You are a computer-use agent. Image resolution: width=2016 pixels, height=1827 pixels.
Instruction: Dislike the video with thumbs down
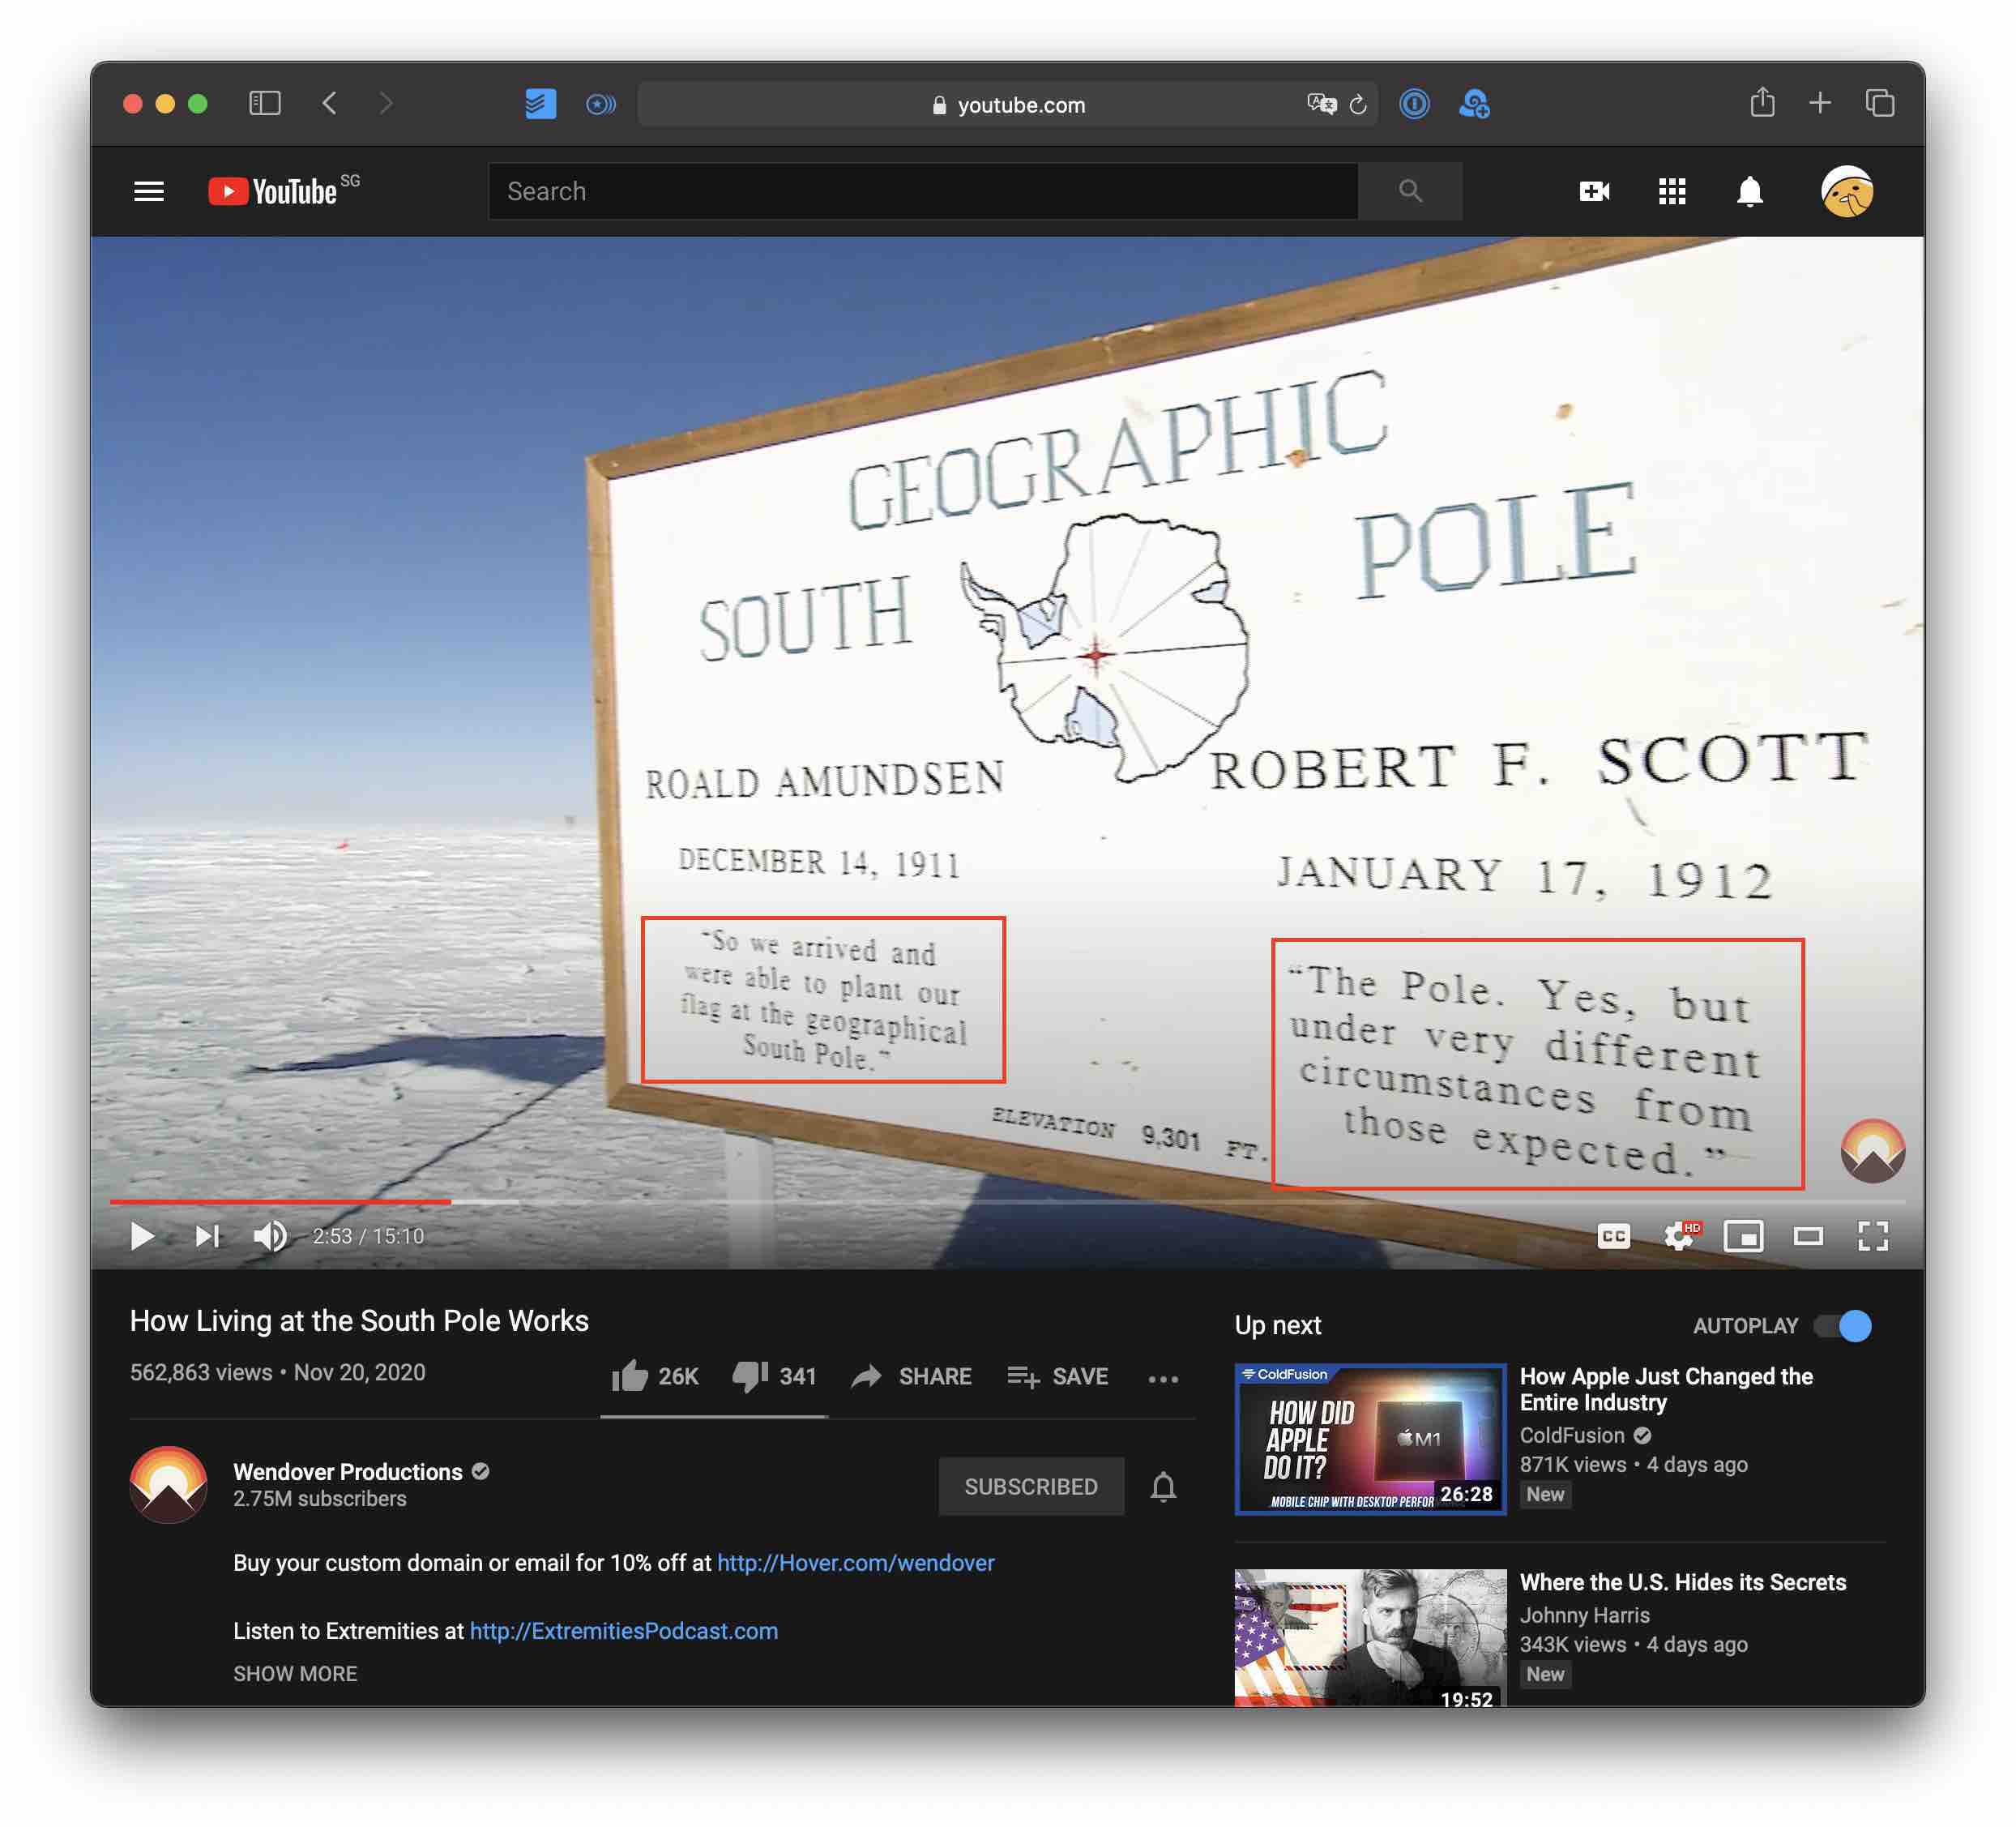pos(774,1377)
